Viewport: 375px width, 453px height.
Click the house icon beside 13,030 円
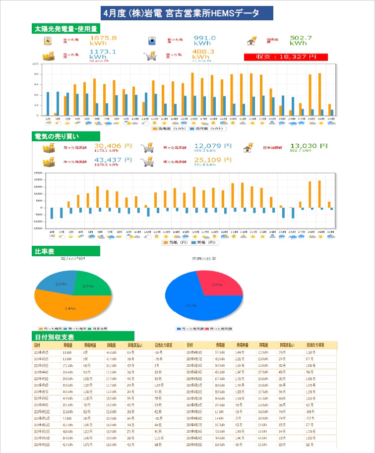click(x=249, y=147)
